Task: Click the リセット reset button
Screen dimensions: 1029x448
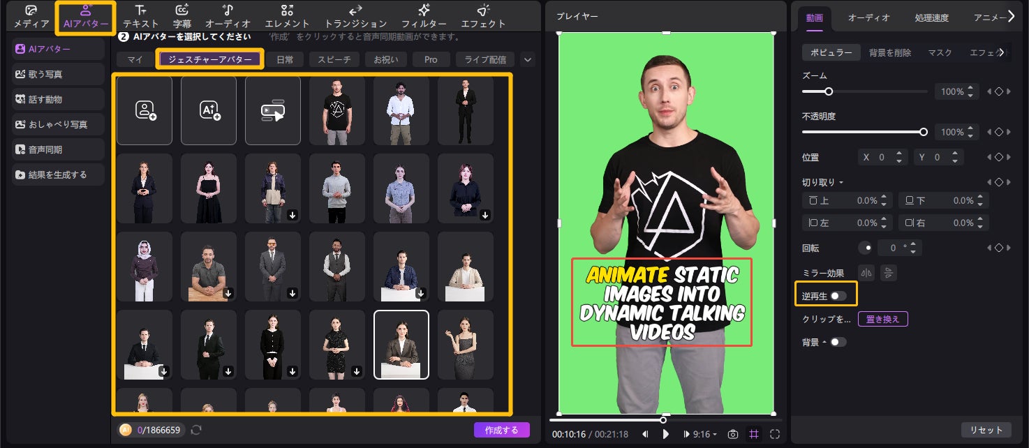Action: 986,430
